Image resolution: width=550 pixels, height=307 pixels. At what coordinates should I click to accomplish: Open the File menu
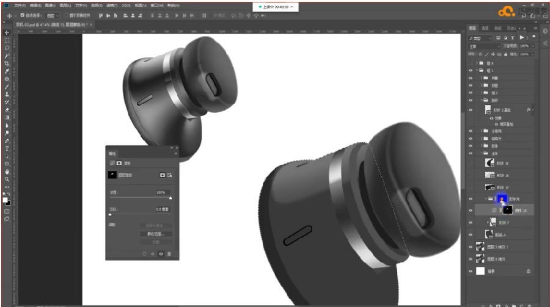click(20, 5)
